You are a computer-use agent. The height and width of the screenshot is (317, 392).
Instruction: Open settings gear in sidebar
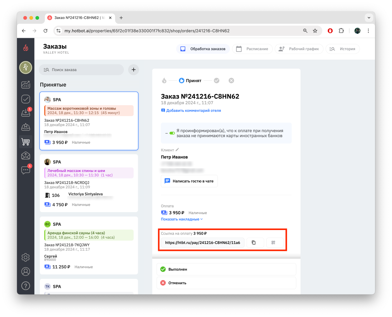click(x=26, y=257)
